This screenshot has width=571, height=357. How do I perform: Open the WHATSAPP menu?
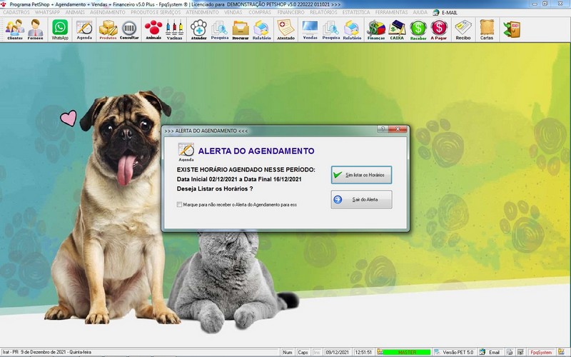(x=47, y=12)
